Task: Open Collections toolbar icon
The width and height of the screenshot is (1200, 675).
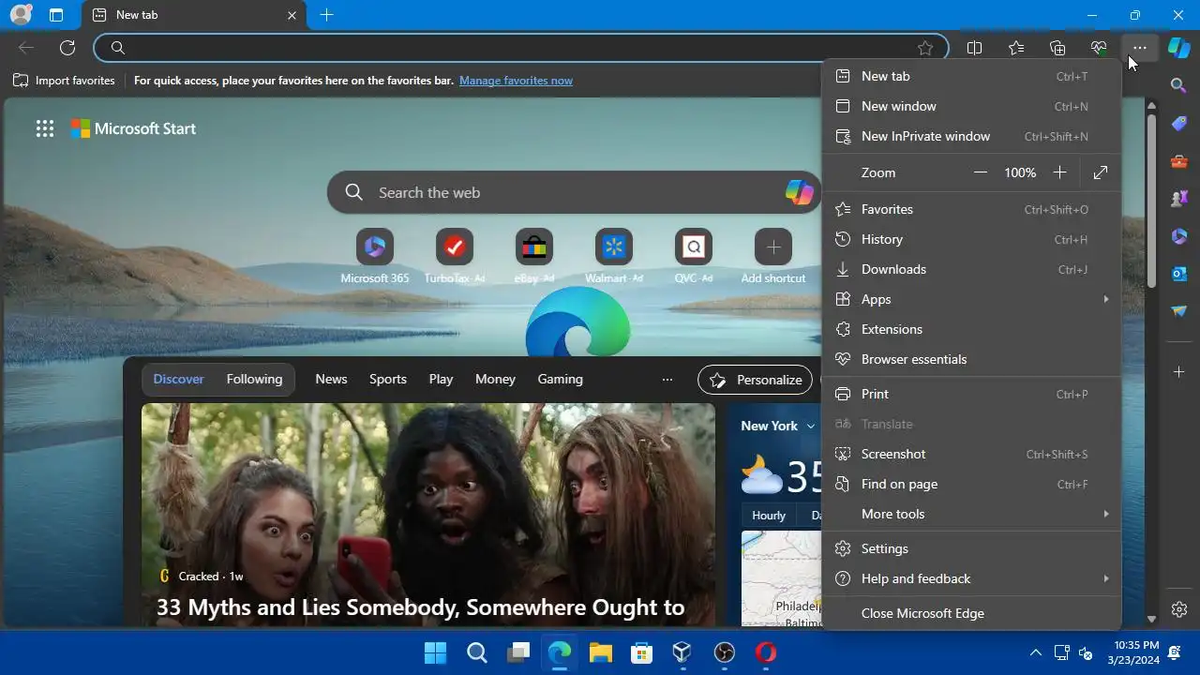Action: pyautogui.click(x=1057, y=48)
